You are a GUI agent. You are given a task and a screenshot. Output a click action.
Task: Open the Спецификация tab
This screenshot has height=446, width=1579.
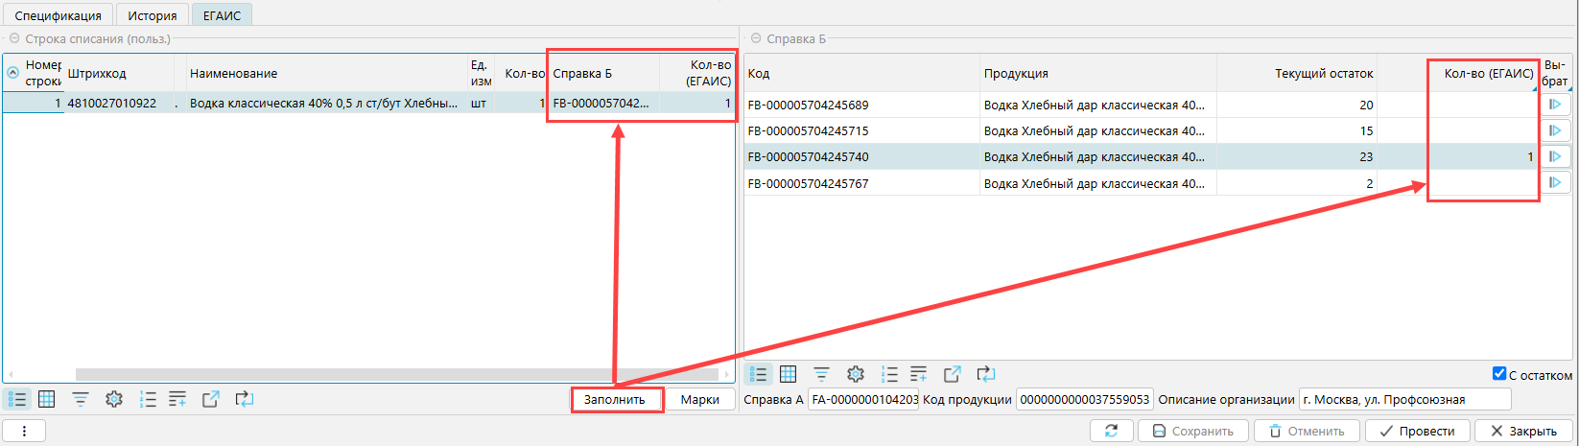click(58, 15)
